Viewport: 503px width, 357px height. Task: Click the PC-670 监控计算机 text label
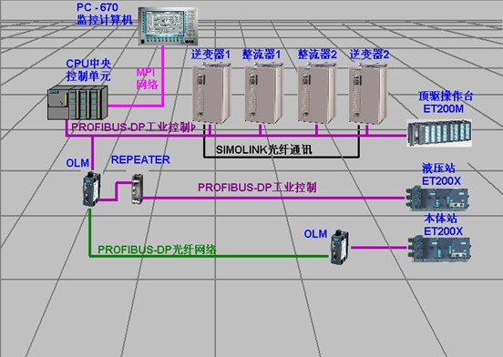[105, 14]
